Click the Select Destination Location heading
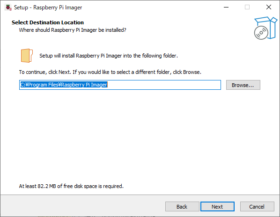Image resolution: width=280 pixels, height=217 pixels. tap(48, 22)
